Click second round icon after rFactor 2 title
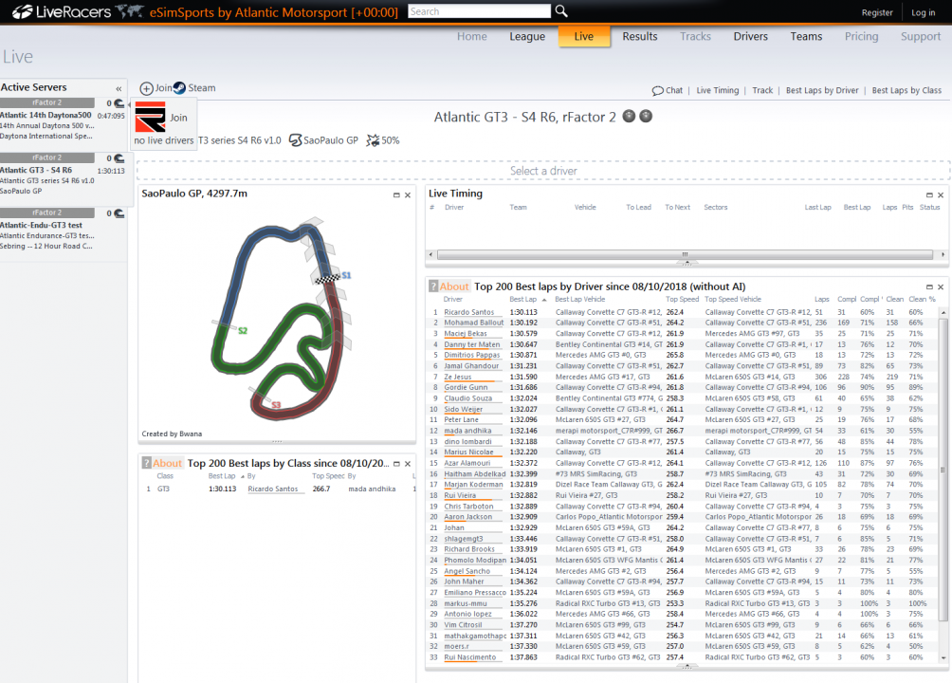 (646, 116)
